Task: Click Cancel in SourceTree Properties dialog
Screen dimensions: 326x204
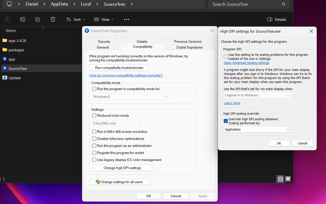Action: (176, 196)
